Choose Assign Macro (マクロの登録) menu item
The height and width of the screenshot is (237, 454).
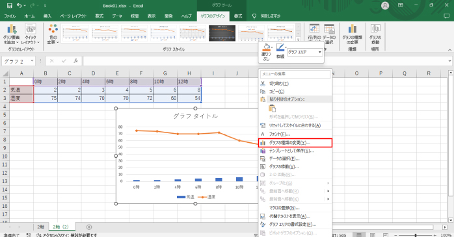pyautogui.click(x=295, y=208)
